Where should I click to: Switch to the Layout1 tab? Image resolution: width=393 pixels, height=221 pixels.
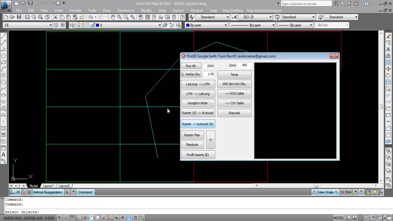pos(48,186)
